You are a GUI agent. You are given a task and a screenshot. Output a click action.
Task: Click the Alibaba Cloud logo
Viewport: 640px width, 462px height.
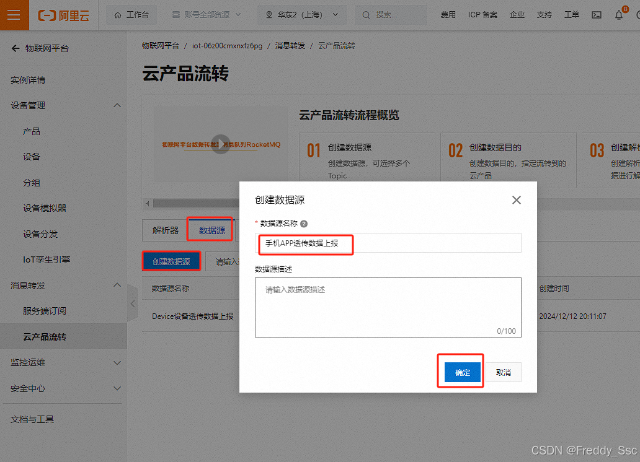pyautogui.click(x=64, y=15)
